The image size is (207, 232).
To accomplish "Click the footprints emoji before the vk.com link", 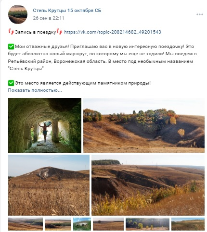I will [x=59, y=32].
